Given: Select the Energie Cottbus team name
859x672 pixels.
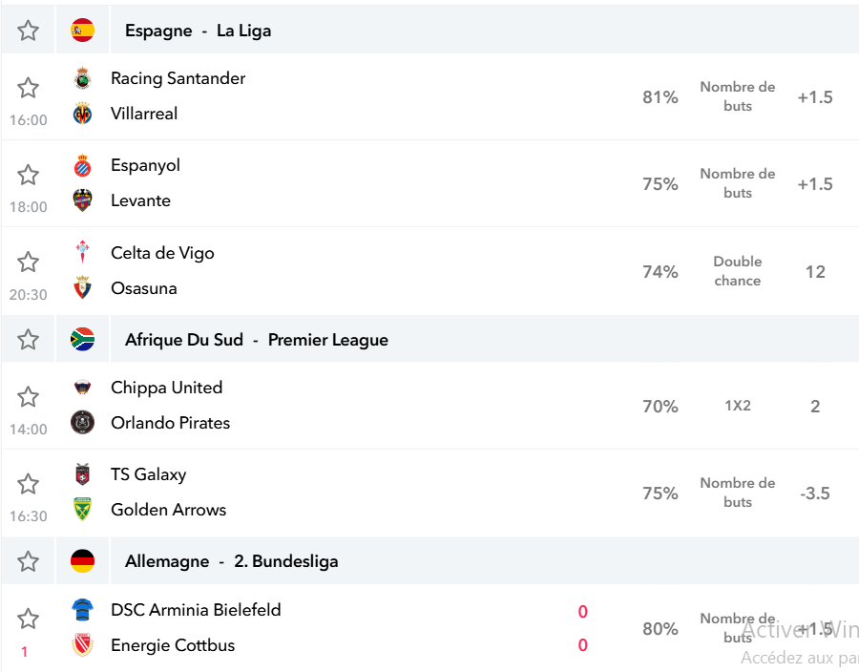Looking at the screenshot, I should click(173, 645).
